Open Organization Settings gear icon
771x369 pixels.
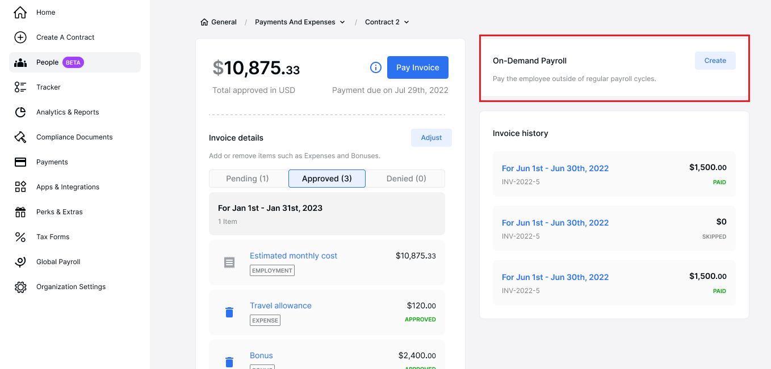[x=20, y=286]
